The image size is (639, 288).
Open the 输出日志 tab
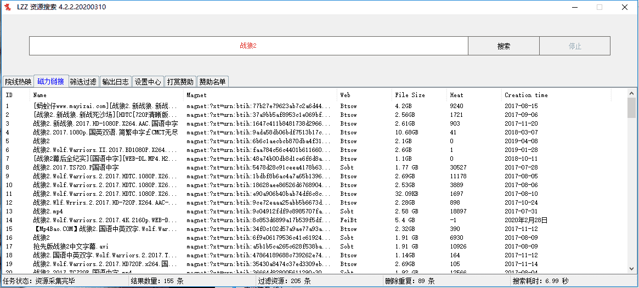click(x=116, y=82)
